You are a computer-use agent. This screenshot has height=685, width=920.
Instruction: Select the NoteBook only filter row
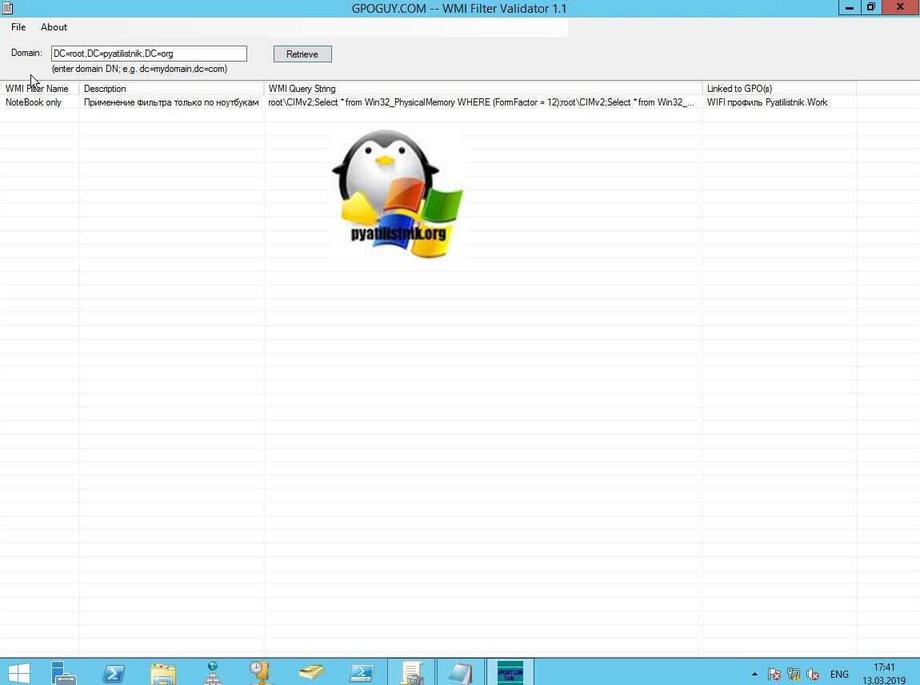pos(34,102)
